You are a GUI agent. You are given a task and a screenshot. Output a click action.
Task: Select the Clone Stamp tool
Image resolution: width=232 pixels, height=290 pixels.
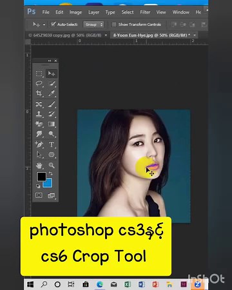pyautogui.click(x=39, y=114)
